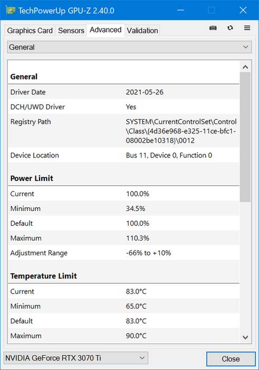Click the Device Location label
The height and width of the screenshot is (370, 259).
click(x=35, y=155)
